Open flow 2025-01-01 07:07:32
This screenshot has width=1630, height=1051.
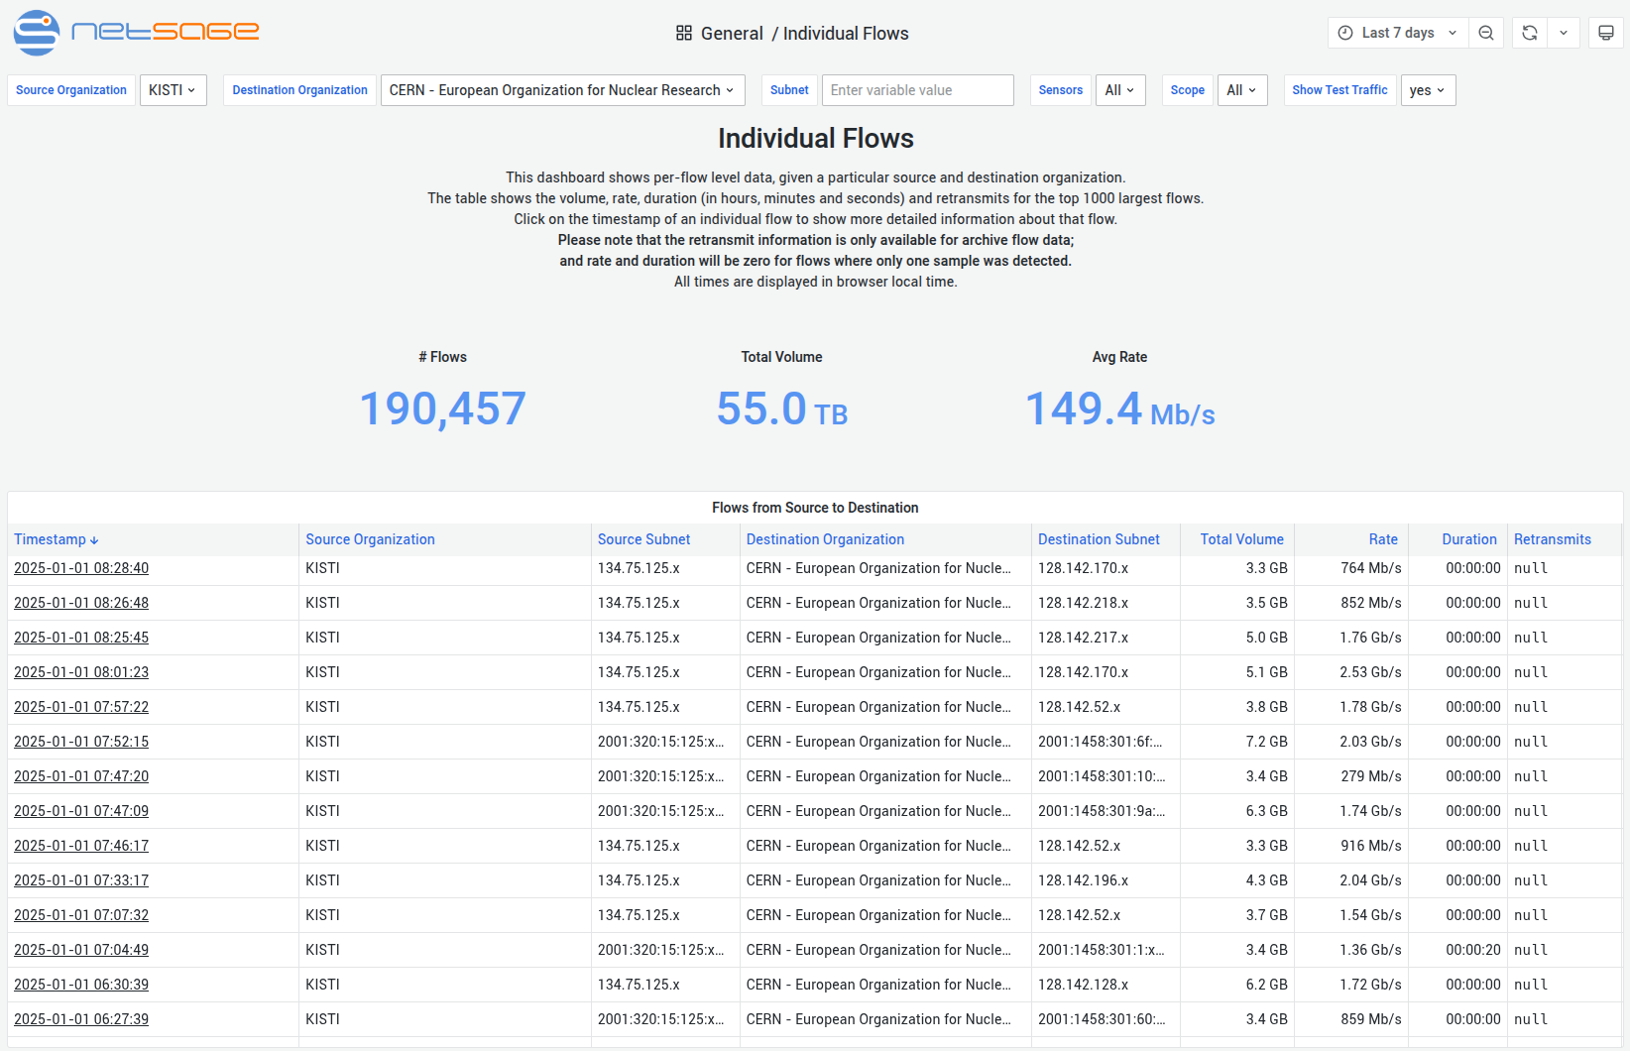coord(81,915)
